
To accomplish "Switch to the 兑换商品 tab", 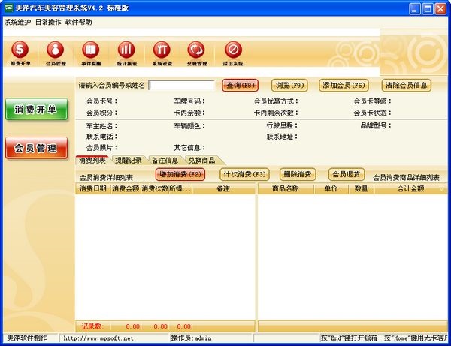I will coord(201,160).
